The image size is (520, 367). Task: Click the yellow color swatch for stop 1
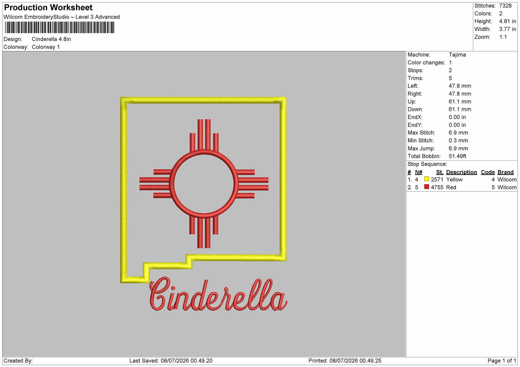click(x=426, y=179)
